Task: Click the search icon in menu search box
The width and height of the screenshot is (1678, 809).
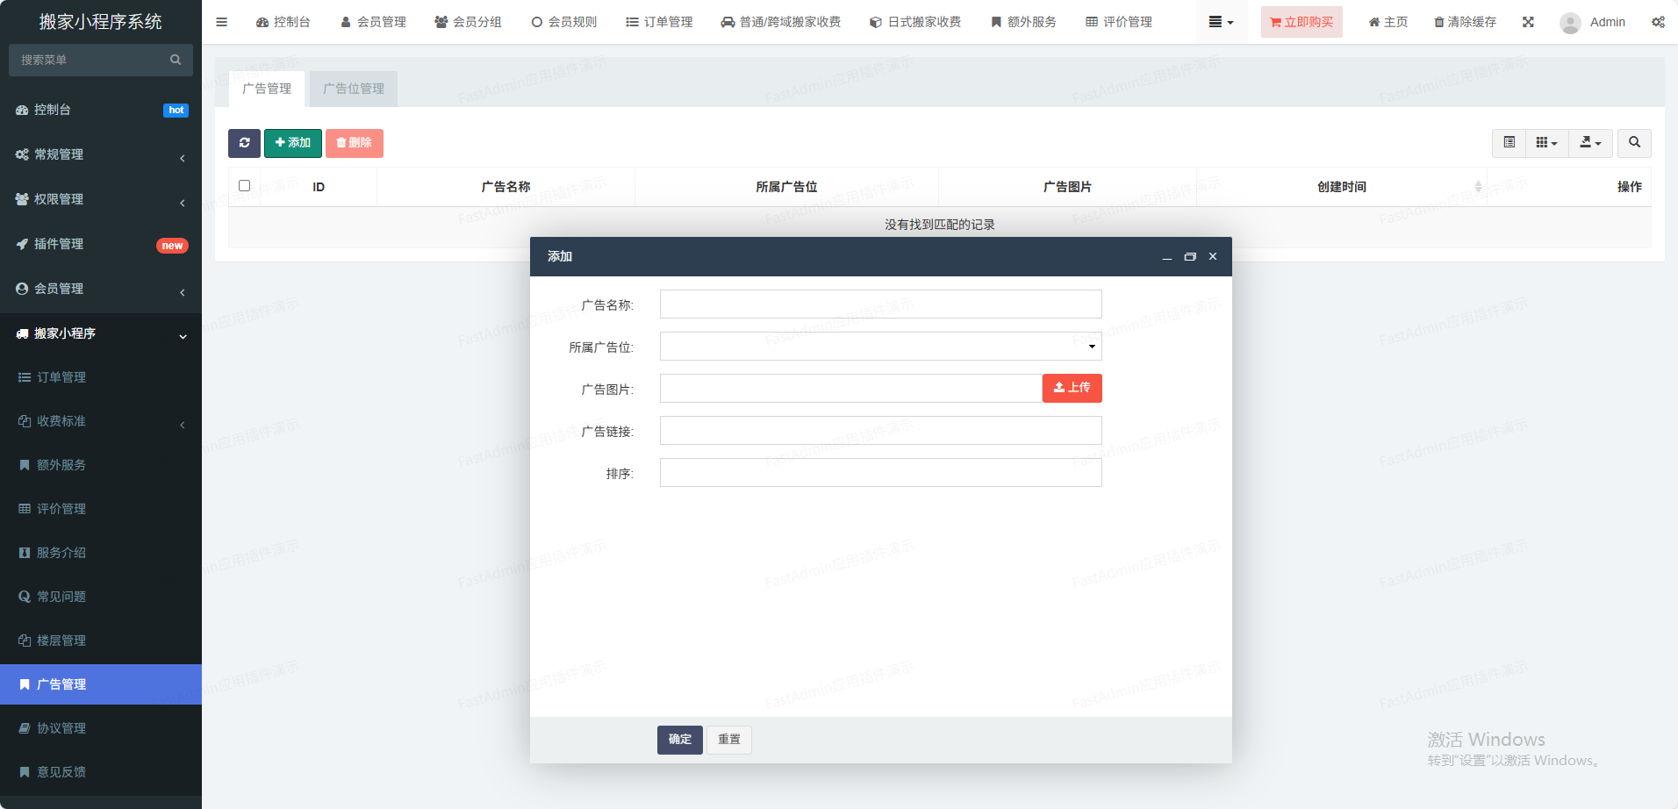Action: pos(176,60)
